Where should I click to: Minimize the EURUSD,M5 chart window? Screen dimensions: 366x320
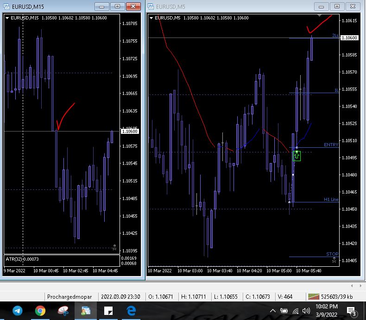(x=322, y=6)
